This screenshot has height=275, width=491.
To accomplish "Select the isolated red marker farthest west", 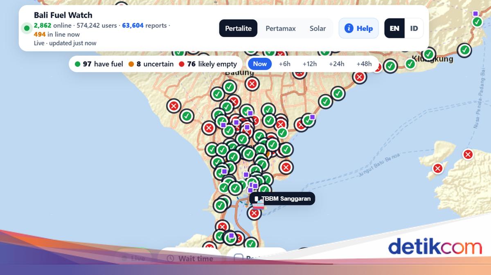I will click(174, 106).
